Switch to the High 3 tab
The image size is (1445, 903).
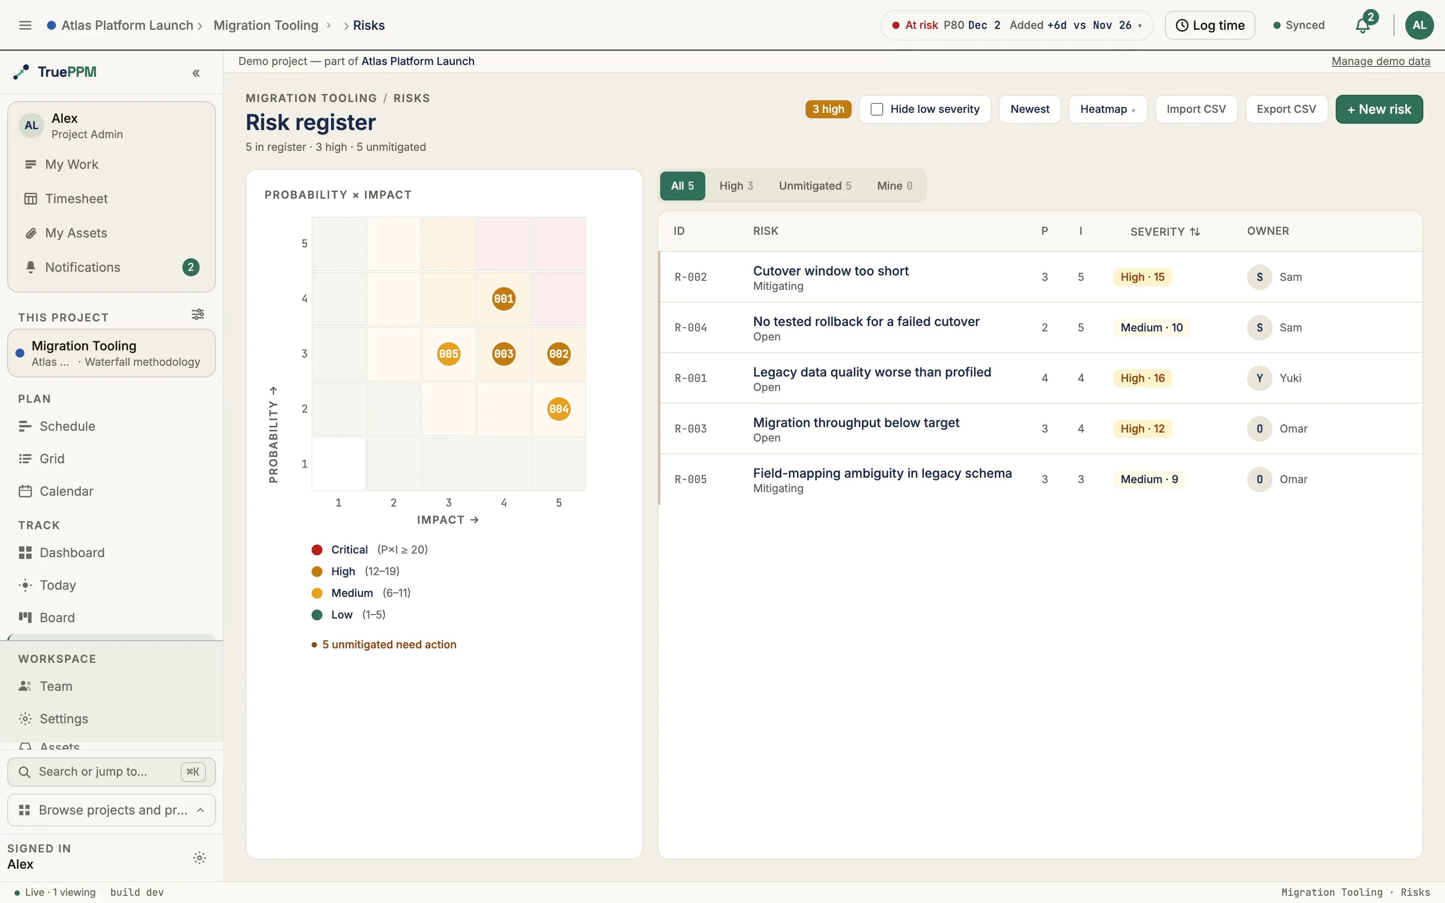coord(736,186)
